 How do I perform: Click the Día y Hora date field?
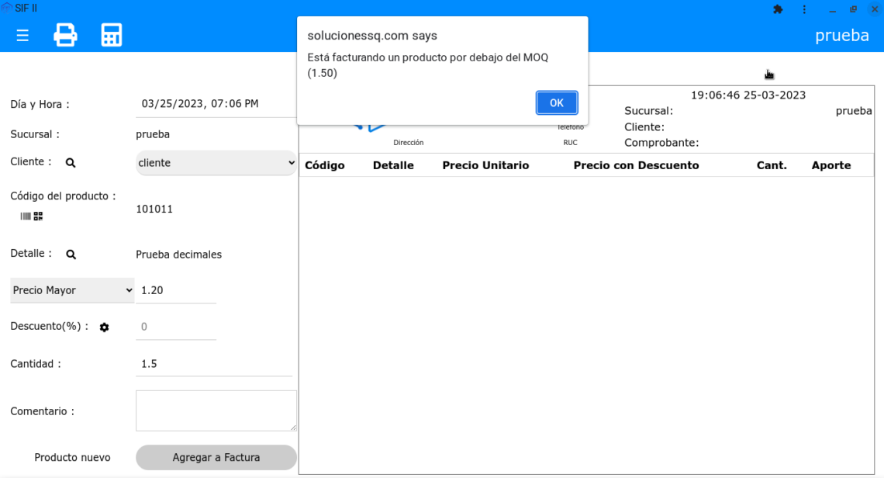[x=216, y=104]
